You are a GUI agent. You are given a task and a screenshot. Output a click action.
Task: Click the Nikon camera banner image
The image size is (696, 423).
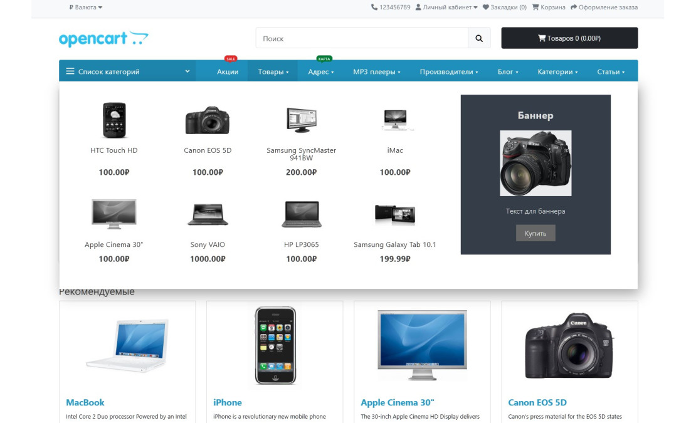coord(535,163)
